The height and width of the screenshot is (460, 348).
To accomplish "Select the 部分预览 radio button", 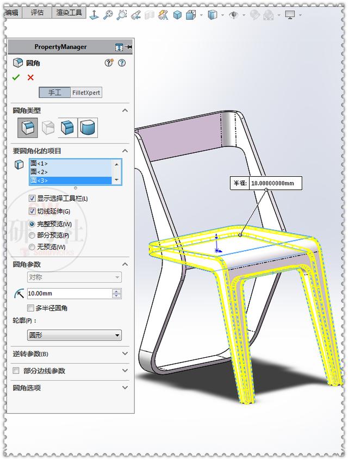I will tap(32, 235).
